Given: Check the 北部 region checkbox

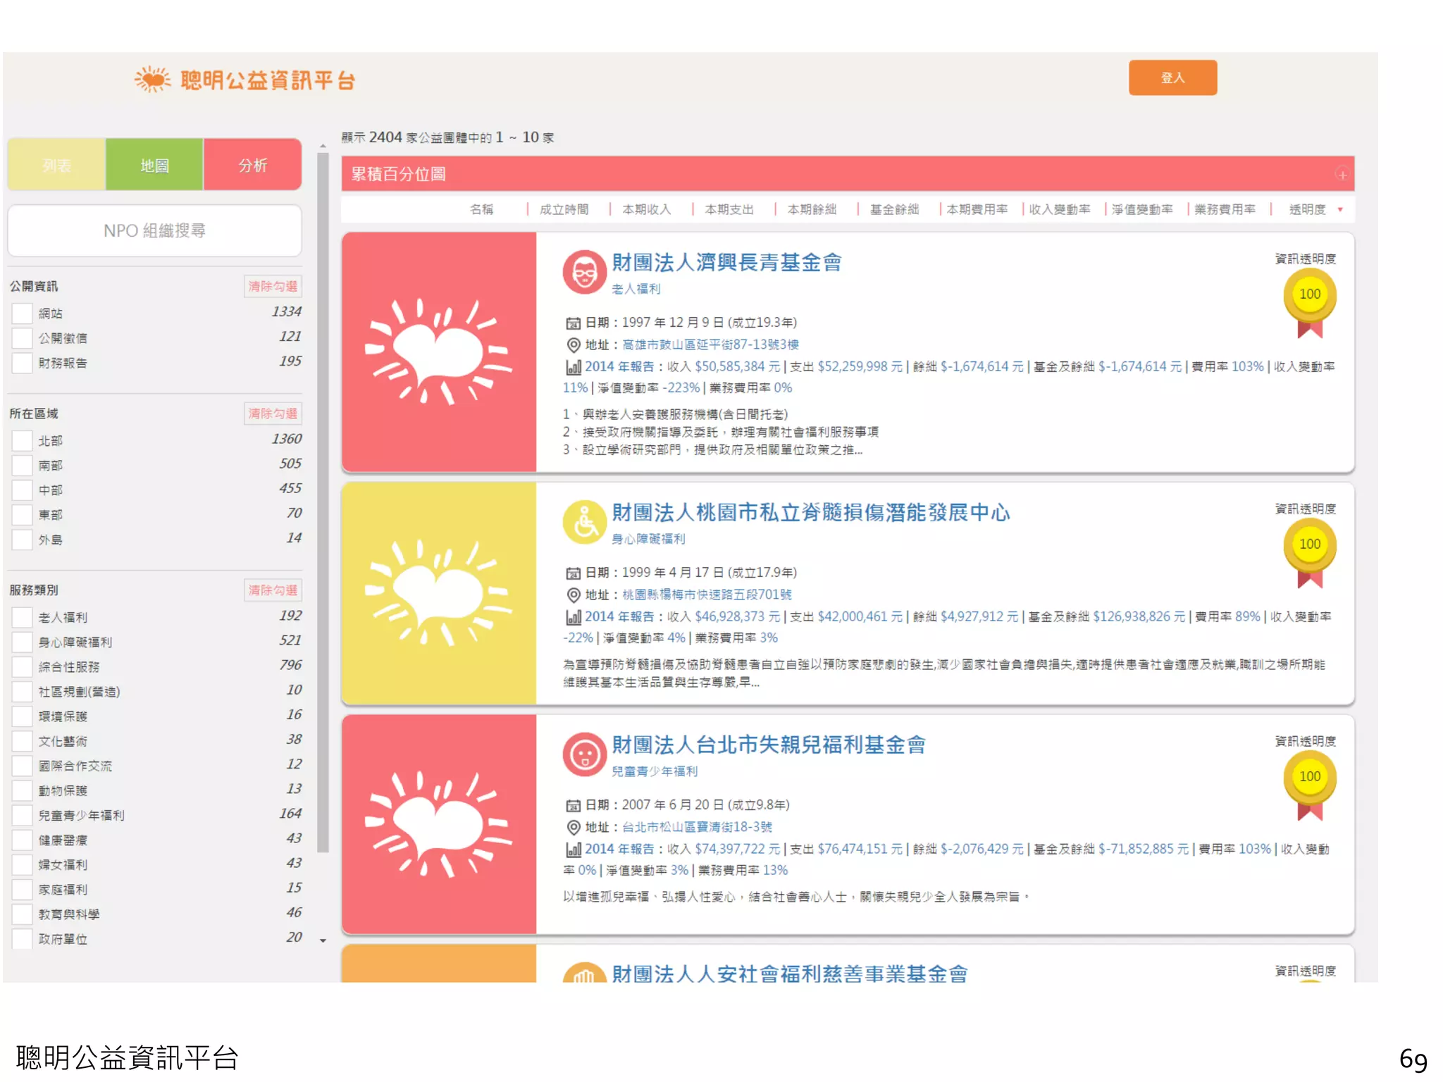Looking at the screenshot, I should 22,441.
